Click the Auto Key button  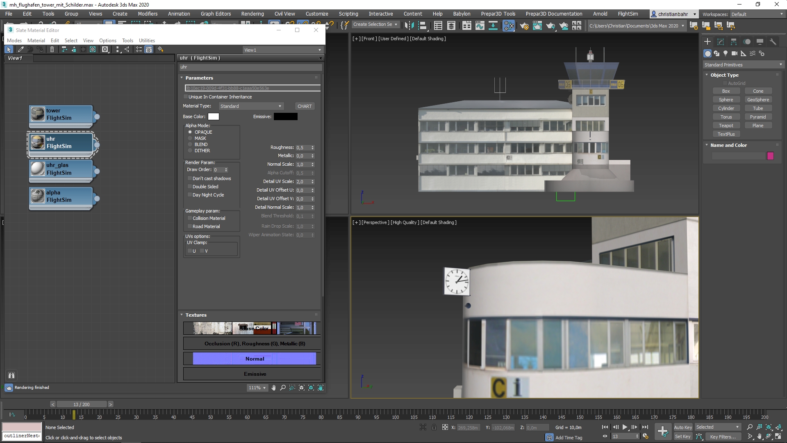pos(683,427)
